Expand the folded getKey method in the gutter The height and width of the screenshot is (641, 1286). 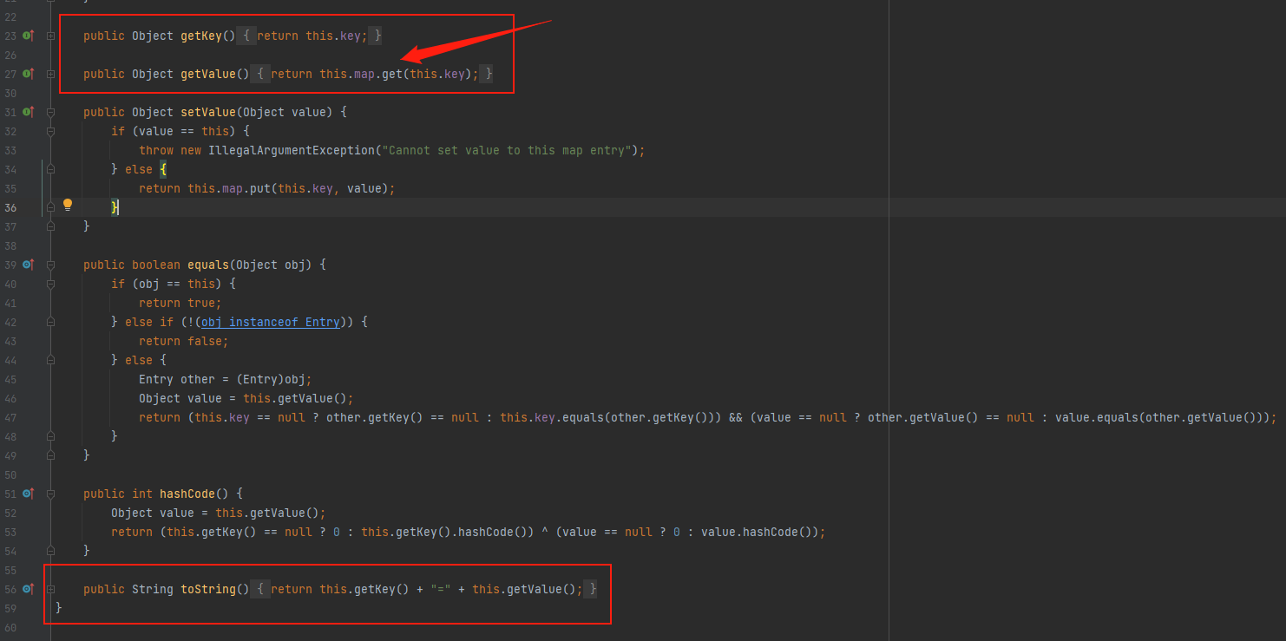click(x=50, y=36)
